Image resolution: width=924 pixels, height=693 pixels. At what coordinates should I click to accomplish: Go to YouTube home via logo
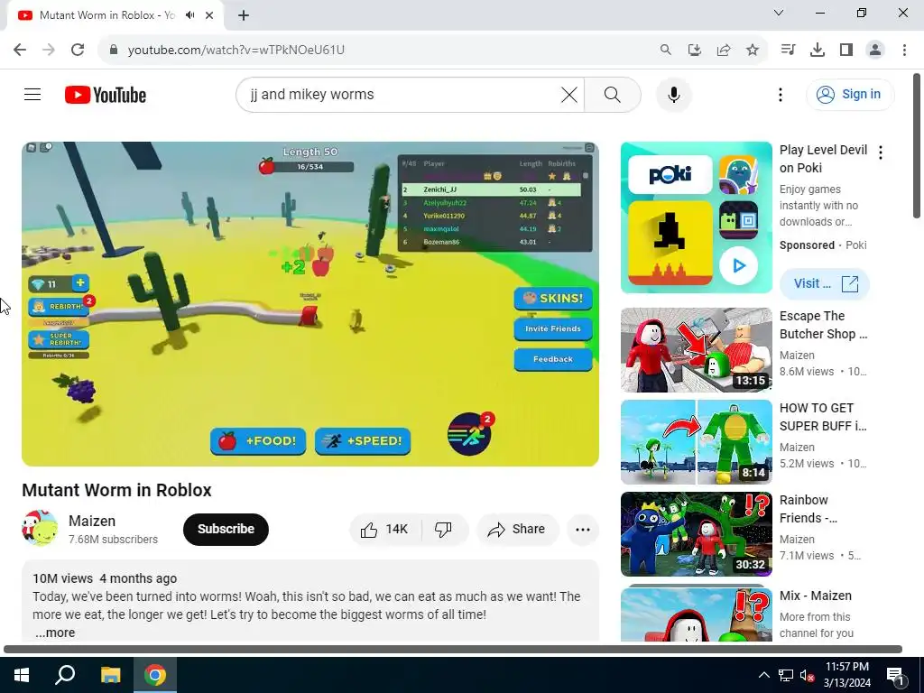[x=106, y=95]
